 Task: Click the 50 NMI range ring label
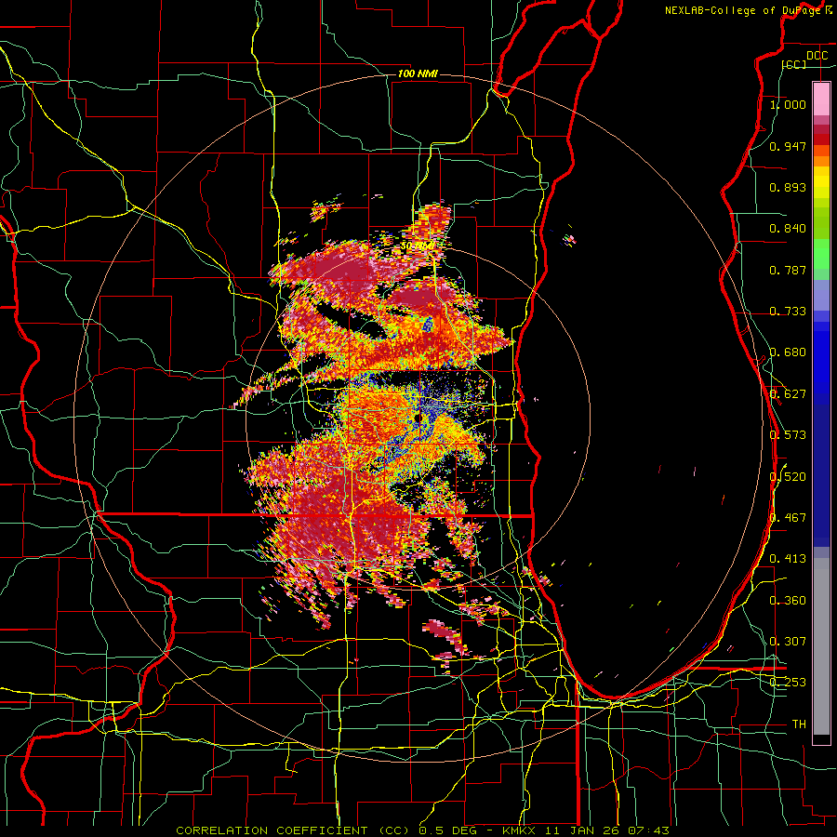418,246
